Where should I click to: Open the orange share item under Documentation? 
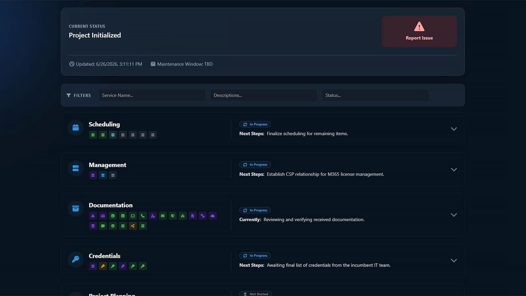point(133,226)
